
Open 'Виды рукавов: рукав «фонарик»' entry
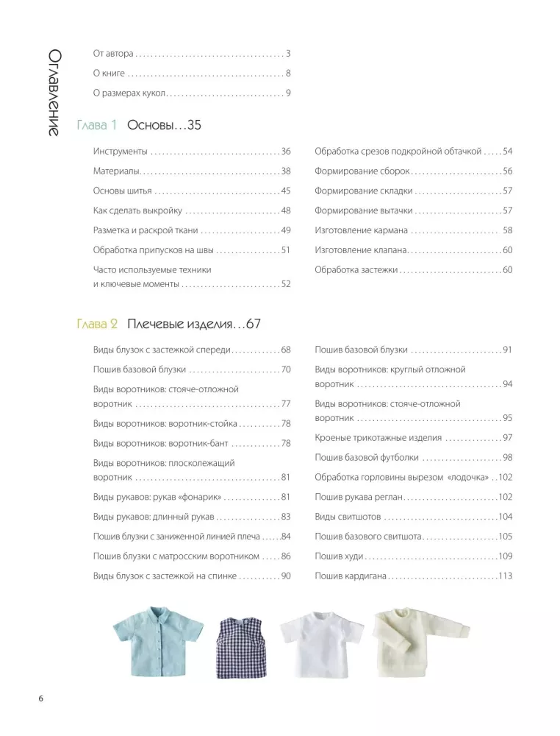[x=192, y=497]
